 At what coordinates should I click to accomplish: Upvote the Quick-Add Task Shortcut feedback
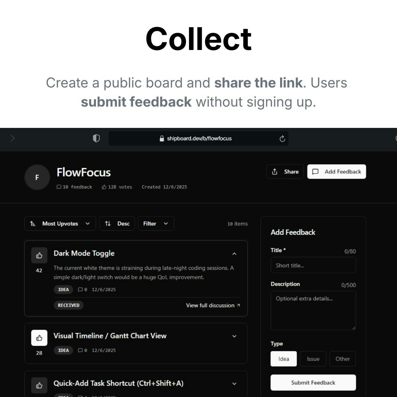point(39,385)
